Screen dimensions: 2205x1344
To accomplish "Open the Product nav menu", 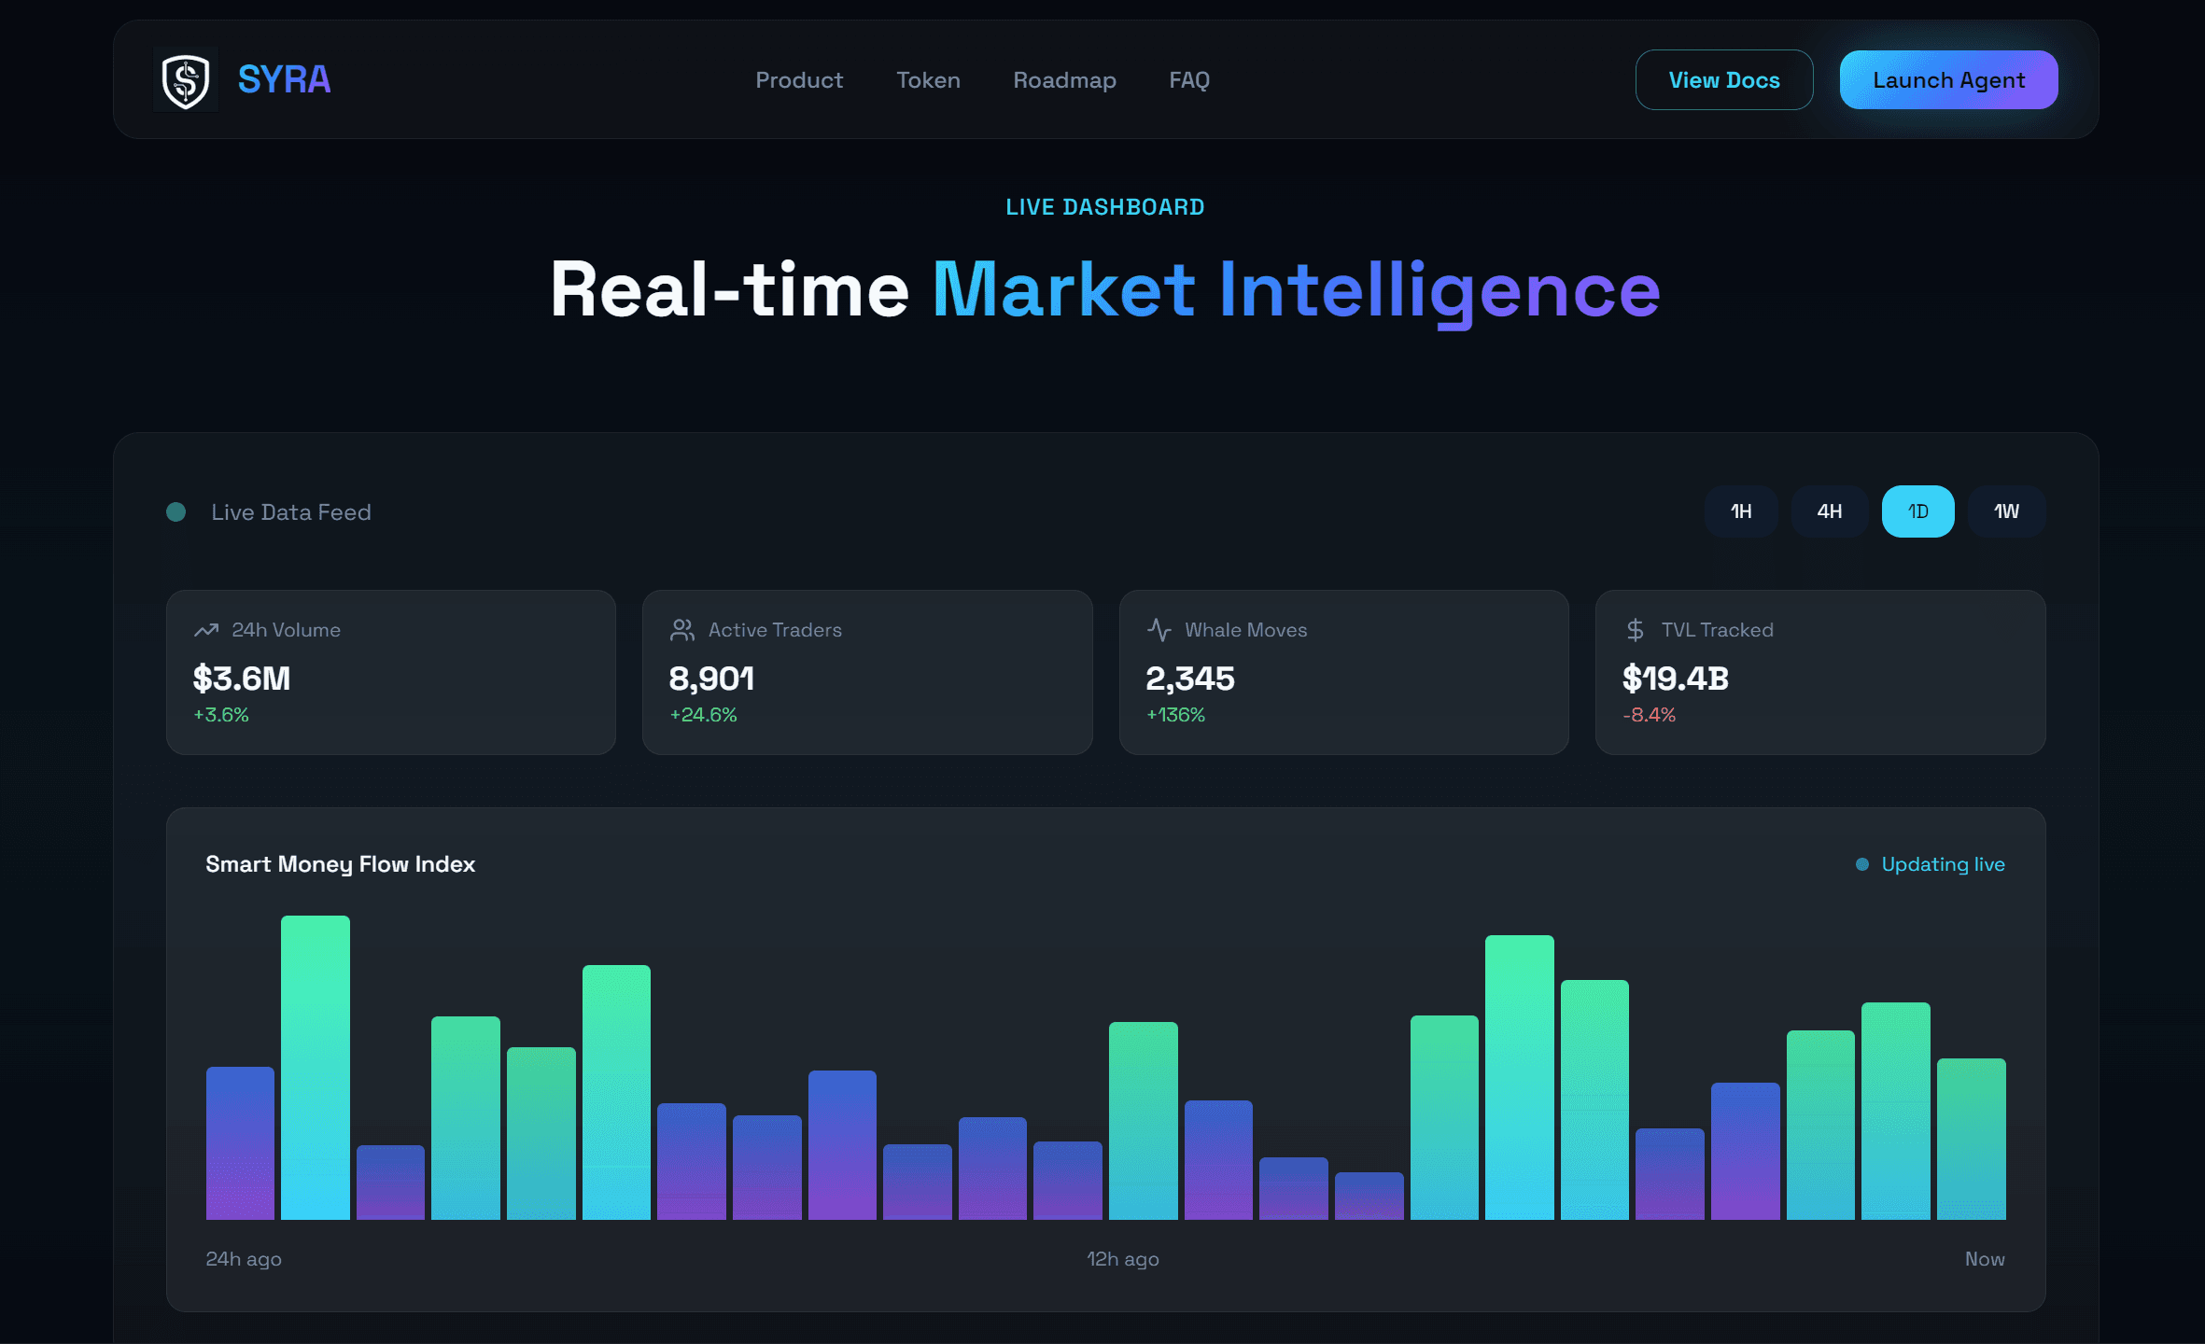I will tap(798, 80).
